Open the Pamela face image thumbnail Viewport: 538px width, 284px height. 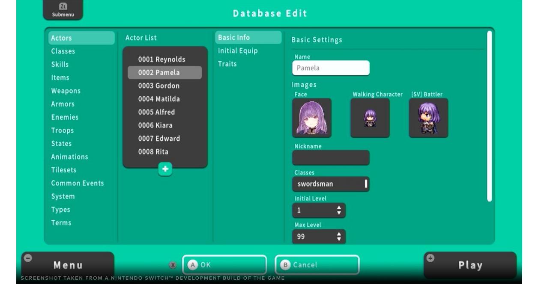(x=311, y=118)
